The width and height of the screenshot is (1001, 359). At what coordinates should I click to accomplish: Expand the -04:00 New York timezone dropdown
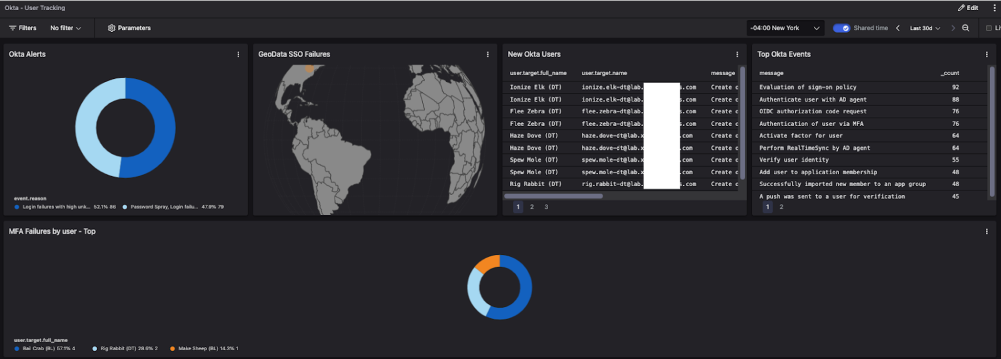pos(785,28)
